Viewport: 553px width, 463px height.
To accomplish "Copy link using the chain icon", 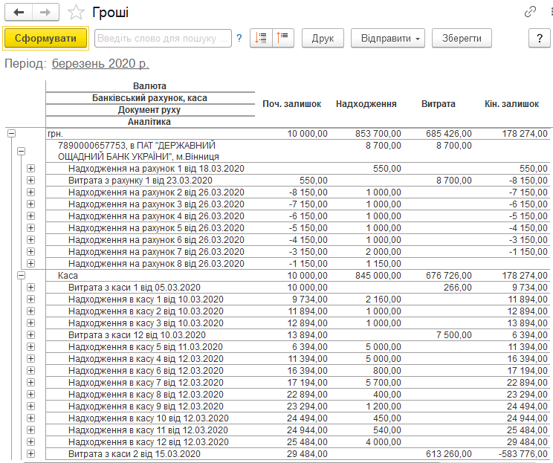I will pos(530,12).
